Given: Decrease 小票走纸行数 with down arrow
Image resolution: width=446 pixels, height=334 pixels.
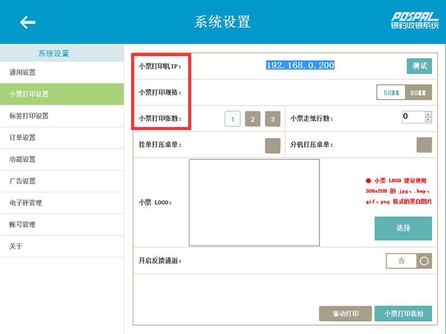Looking at the screenshot, I should point(428,119).
